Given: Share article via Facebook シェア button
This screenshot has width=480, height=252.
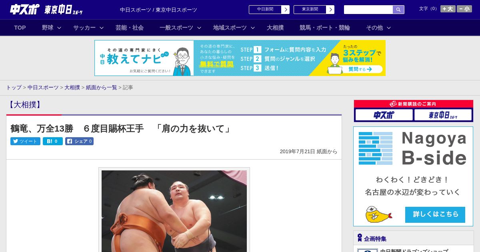Looking at the screenshot, I should click(x=79, y=141).
